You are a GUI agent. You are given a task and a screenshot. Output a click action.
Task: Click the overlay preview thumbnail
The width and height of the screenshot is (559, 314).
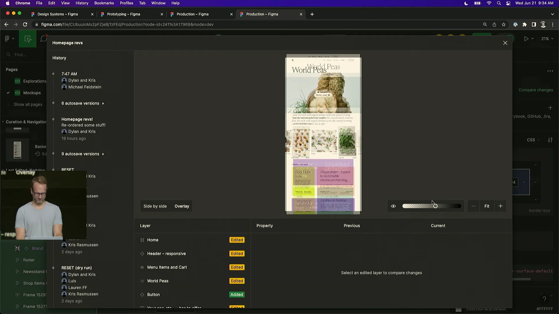coord(323,134)
